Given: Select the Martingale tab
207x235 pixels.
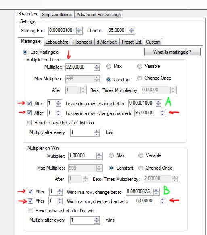Looking at the screenshot, I should [x=31, y=41].
